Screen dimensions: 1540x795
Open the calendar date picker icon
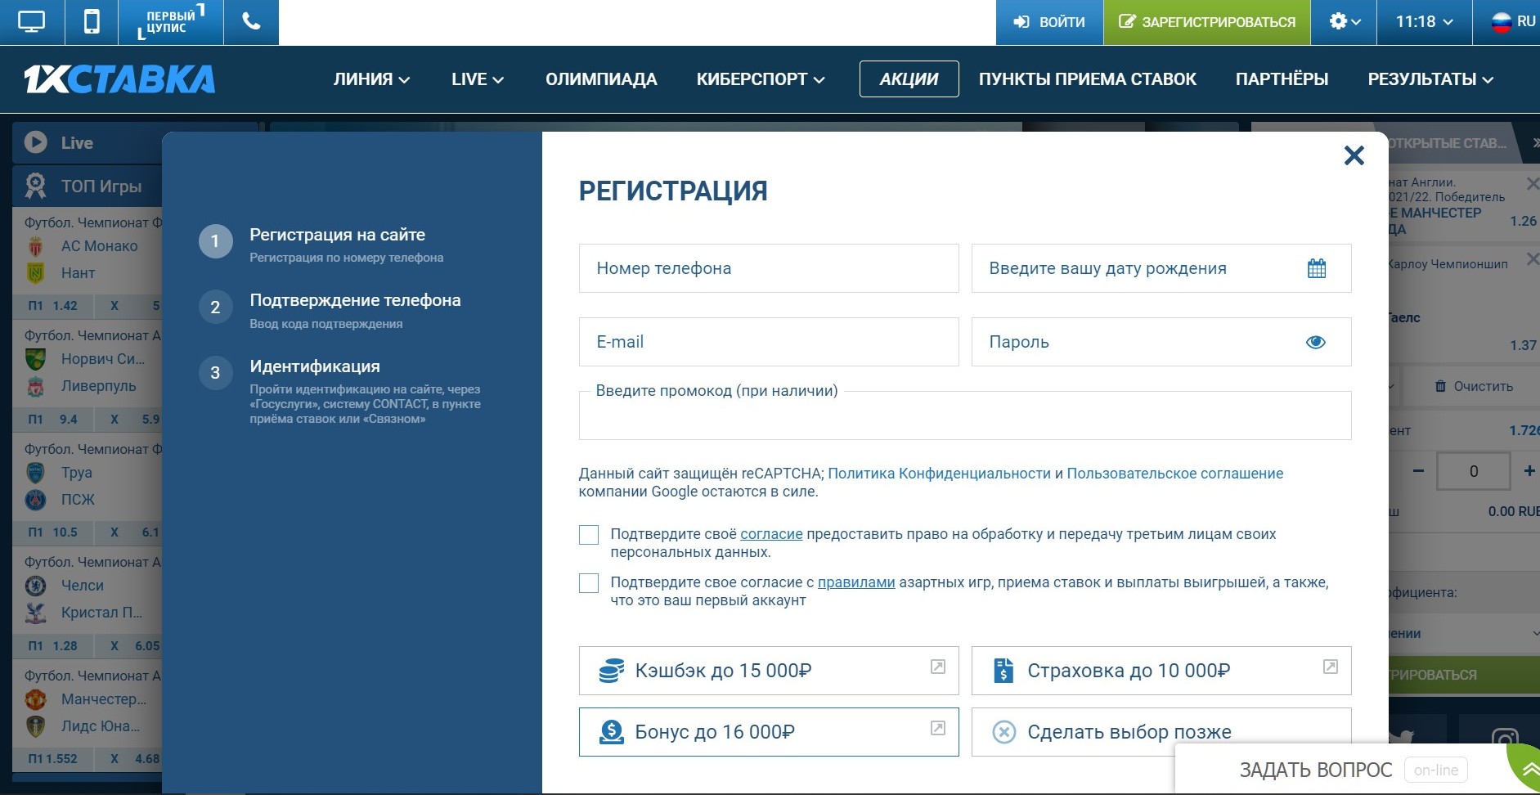(1317, 268)
